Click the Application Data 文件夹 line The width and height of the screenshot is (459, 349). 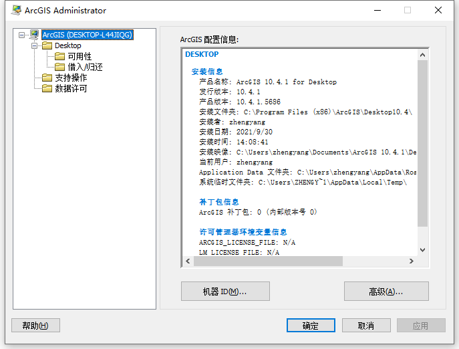click(307, 172)
